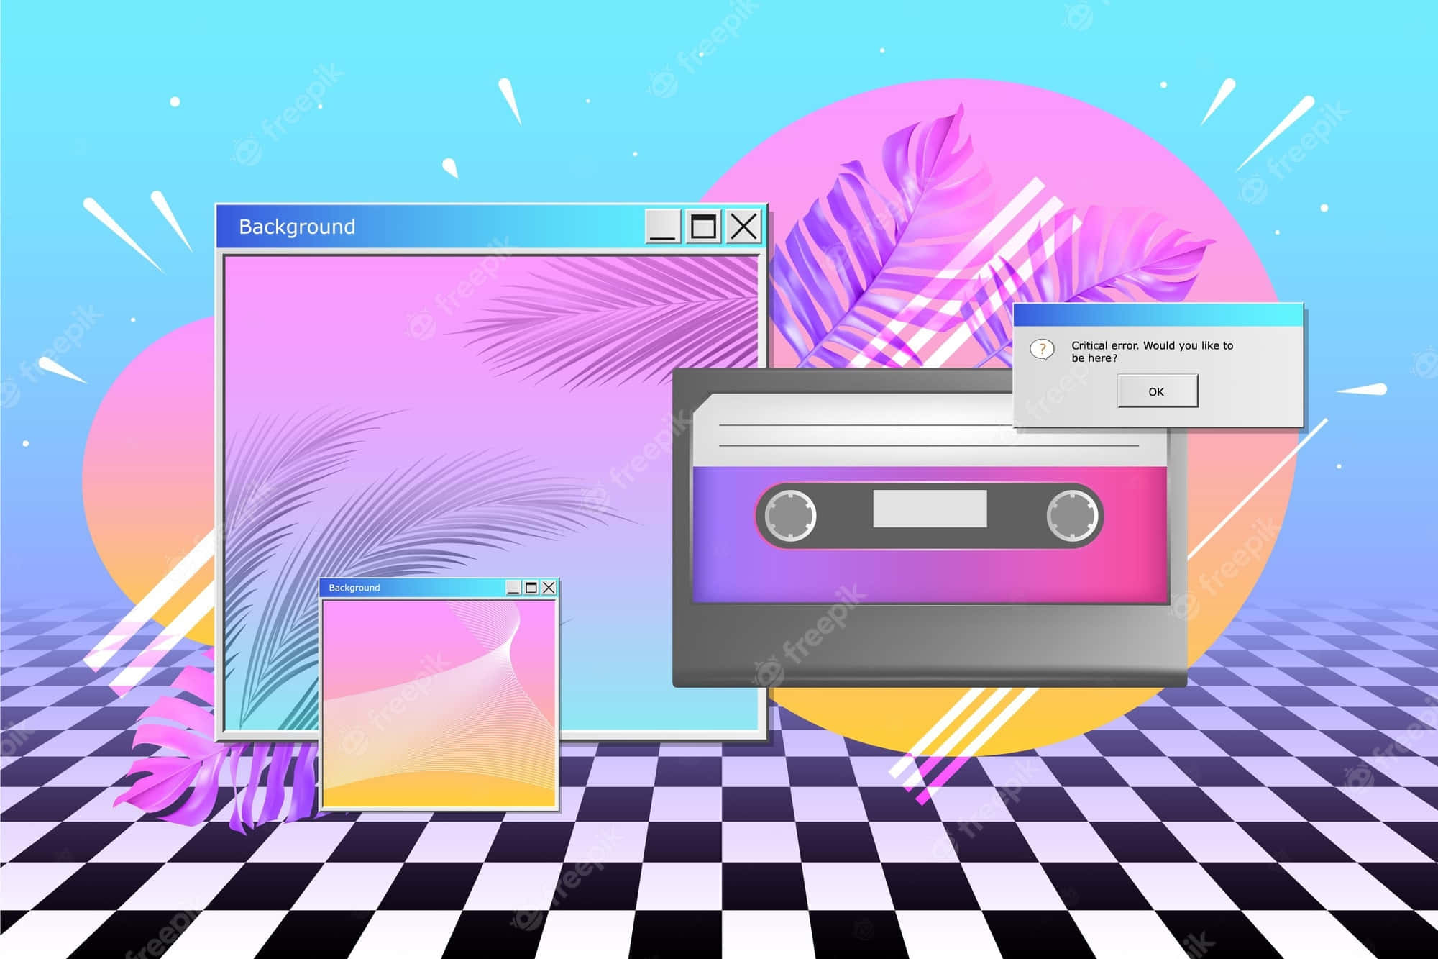Close the small Background window

coord(549,588)
